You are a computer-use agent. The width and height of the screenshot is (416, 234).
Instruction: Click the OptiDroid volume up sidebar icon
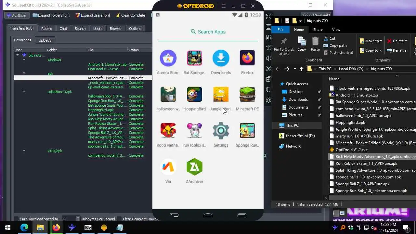(x=268, y=48)
